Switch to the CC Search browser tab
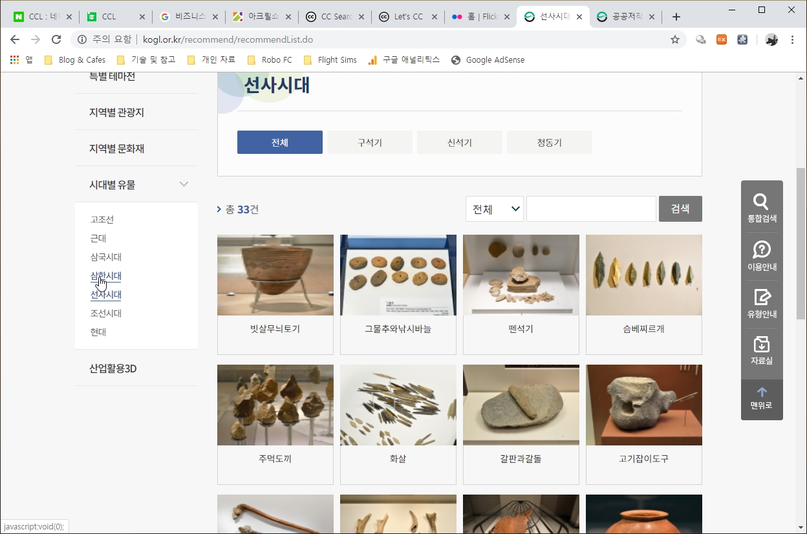 (334, 17)
